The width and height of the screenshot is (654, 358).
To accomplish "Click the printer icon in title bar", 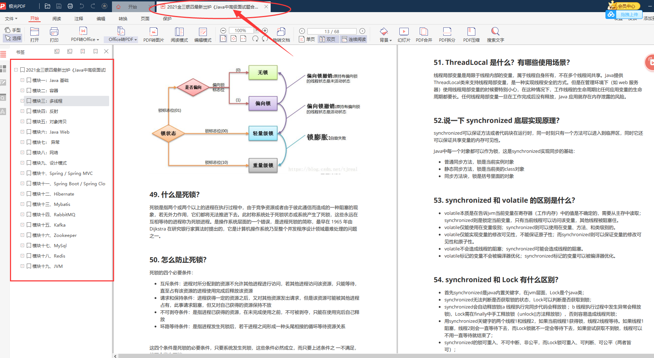I will [70, 6].
